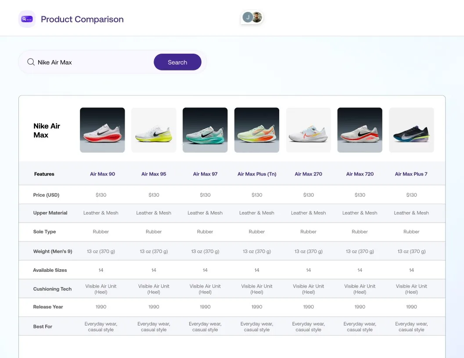The height and width of the screenshot is (358, 464).
Task: Click 'Leather & Mesh' under Air Max 720
Action: [360, 213]
